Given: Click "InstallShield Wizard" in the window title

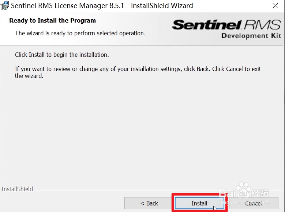Looking at the screenshot, I should tap(162, 6).
